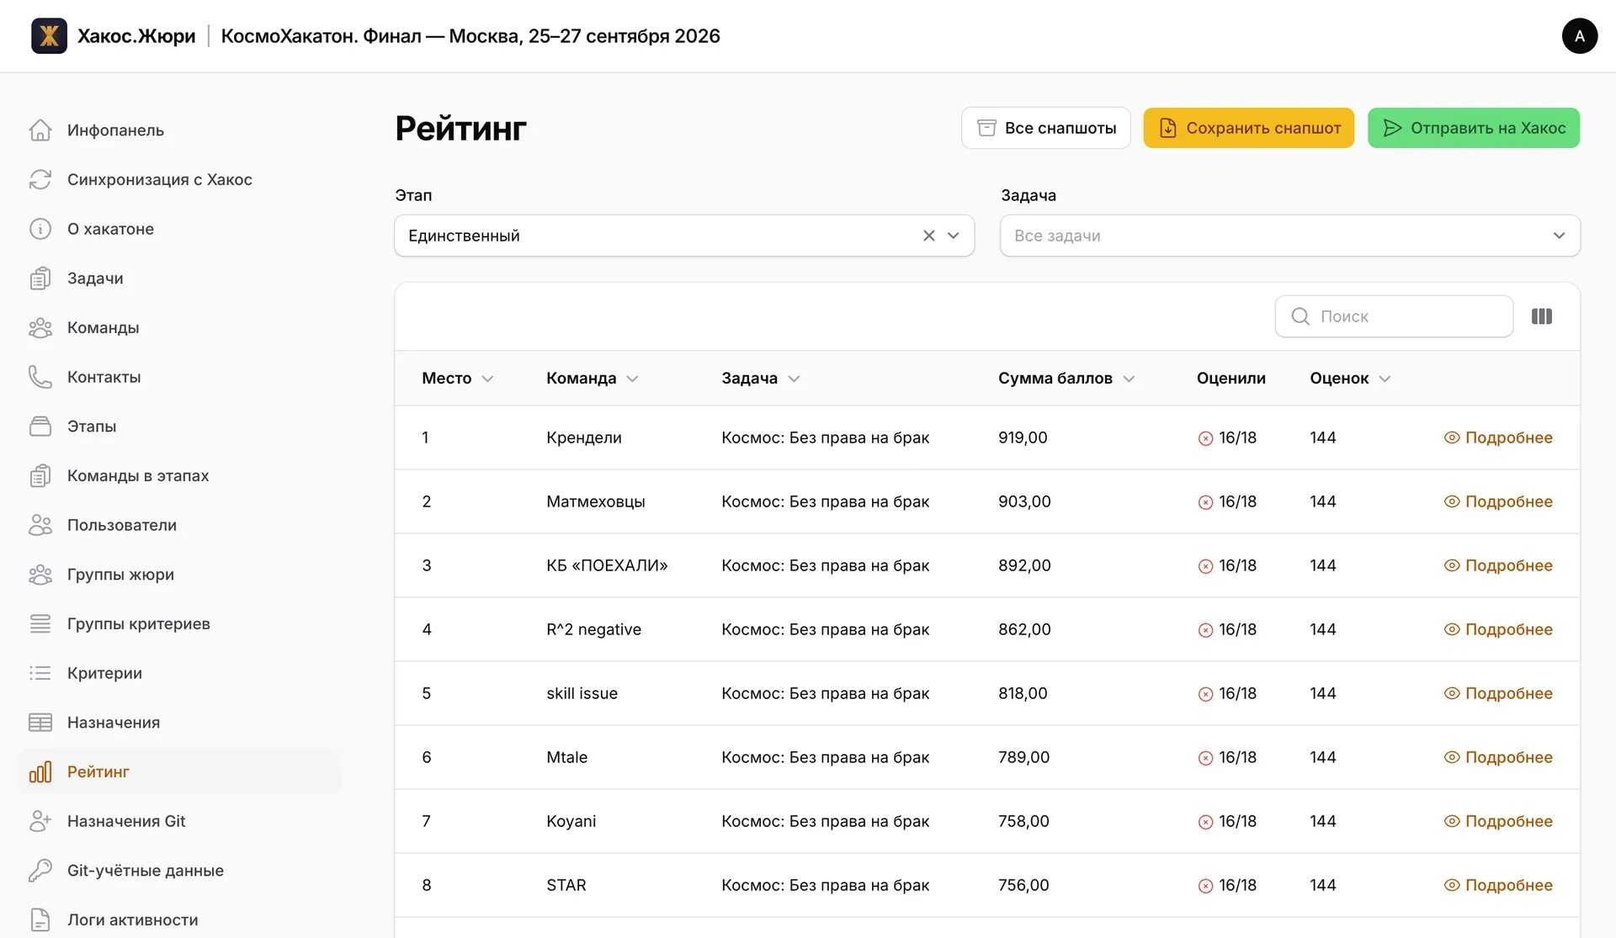Click Сохранить снапшот button
1616x938 pixels.
[1248, 128]
